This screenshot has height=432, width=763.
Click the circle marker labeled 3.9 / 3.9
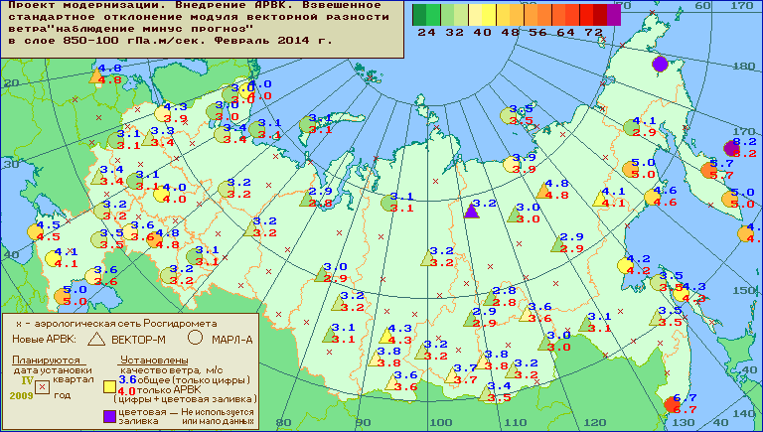coord(511,165)
